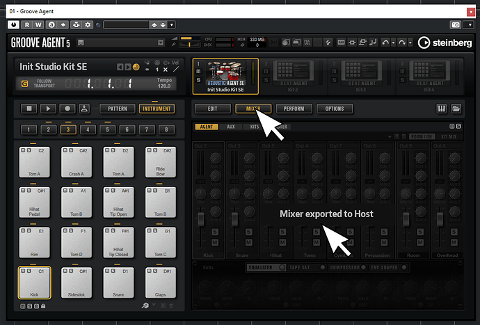
Task: Click the stop button in transport
Action: point(29,109)
